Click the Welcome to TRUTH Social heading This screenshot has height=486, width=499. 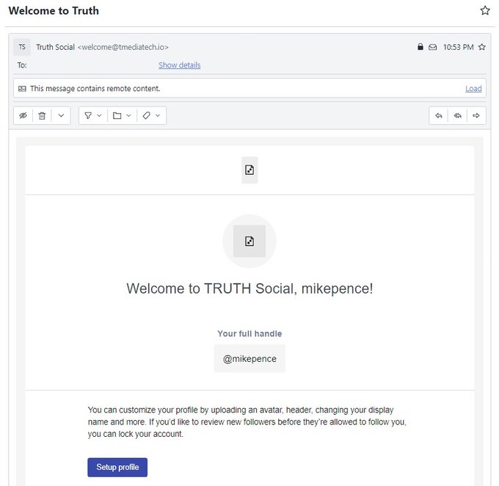[x=249, y=289]
